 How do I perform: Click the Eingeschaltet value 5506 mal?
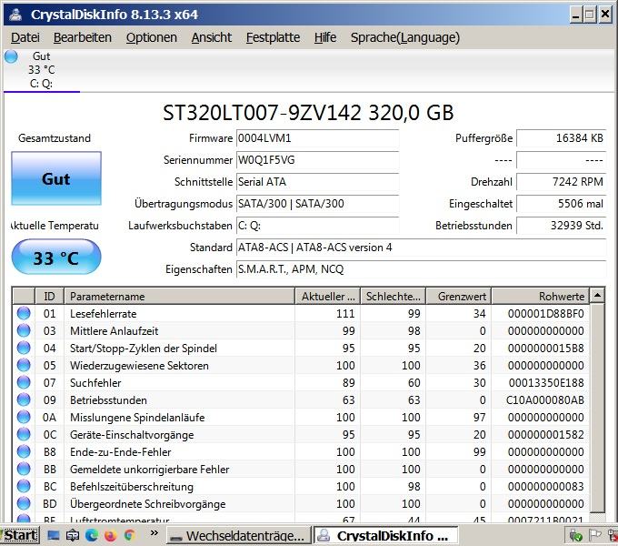[562, 204]
